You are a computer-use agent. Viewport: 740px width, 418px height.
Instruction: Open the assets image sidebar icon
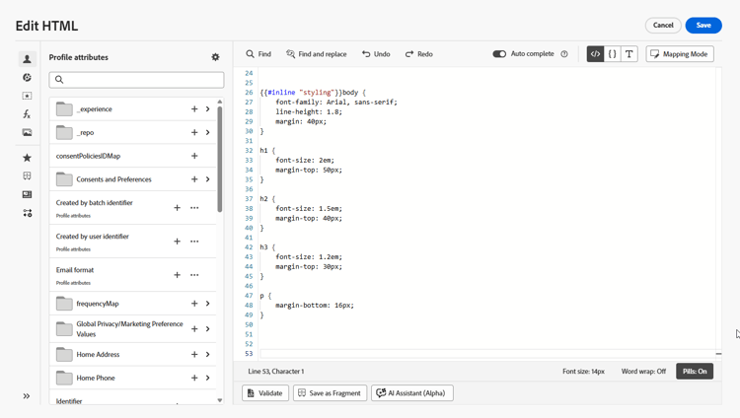pos(27,132)
